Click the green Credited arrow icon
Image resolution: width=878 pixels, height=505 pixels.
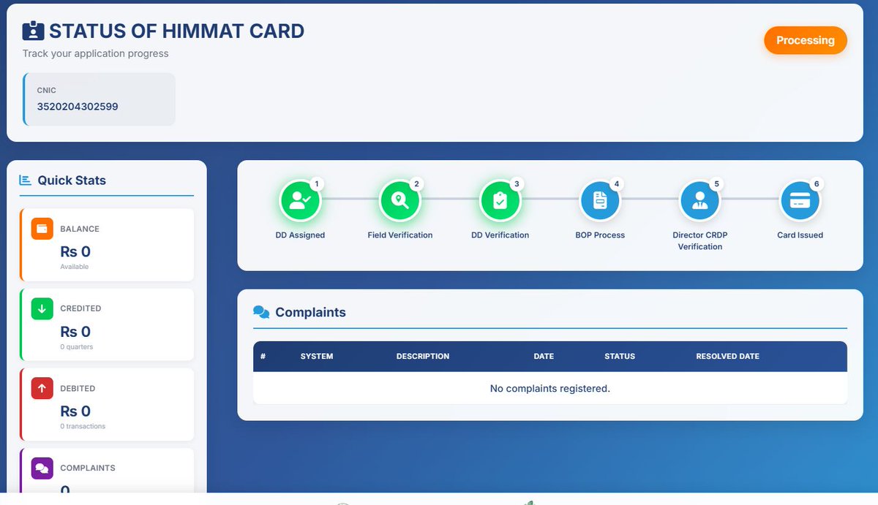click(x=42, y=308)
